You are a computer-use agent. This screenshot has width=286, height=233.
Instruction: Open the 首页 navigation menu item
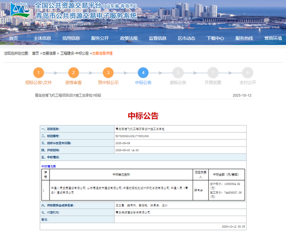14,38
